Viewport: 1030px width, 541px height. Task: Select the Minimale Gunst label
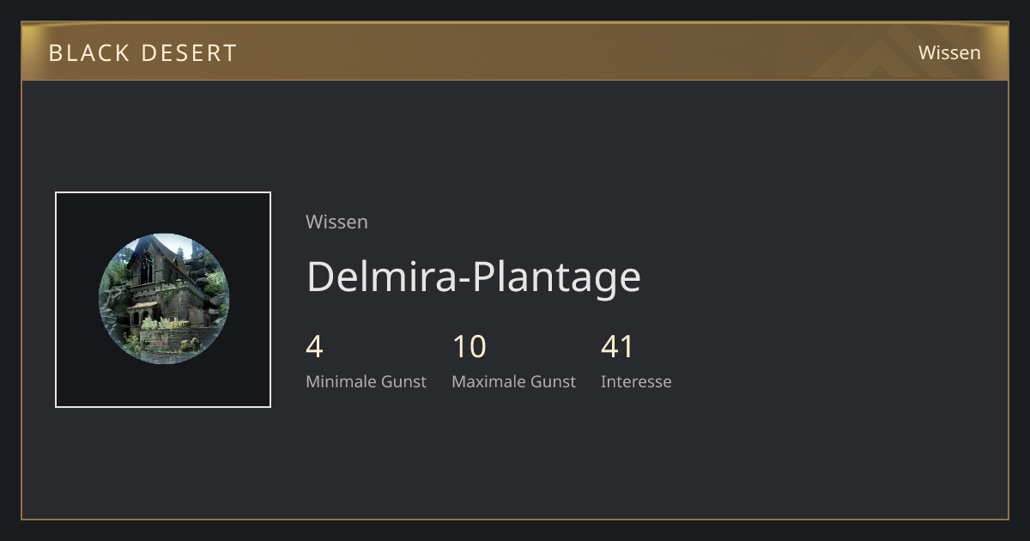[366, 381]
